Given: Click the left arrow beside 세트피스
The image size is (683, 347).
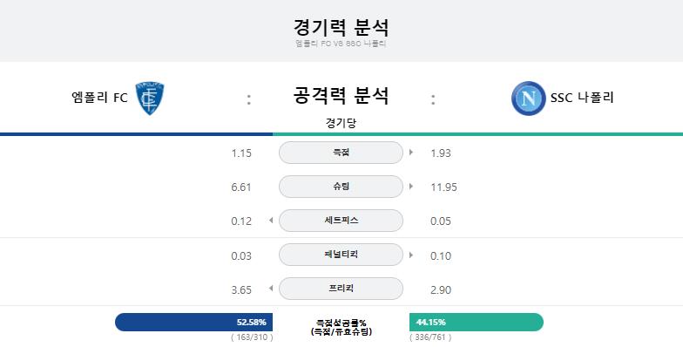Looking at the screenshot, I should tap(271, 221).
